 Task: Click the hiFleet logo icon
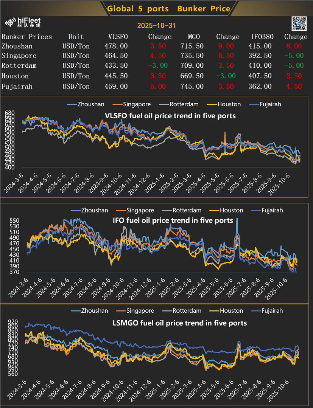coord(11,23)
